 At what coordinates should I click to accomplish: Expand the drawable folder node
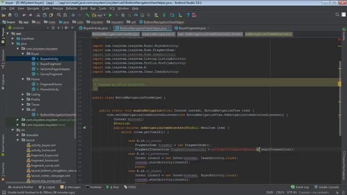coord(18,135)
